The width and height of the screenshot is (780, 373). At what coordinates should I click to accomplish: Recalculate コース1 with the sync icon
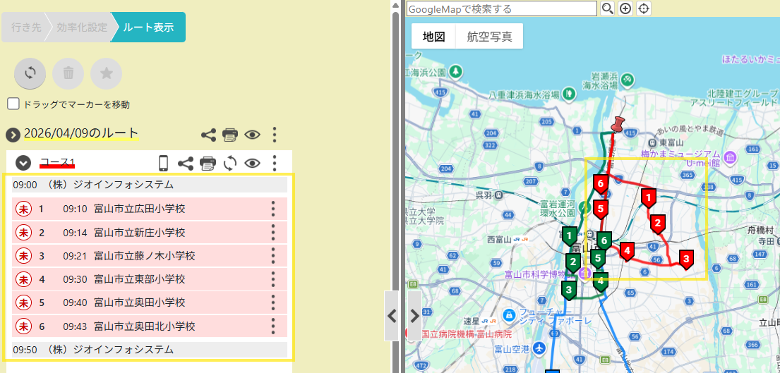coord(230,163)
